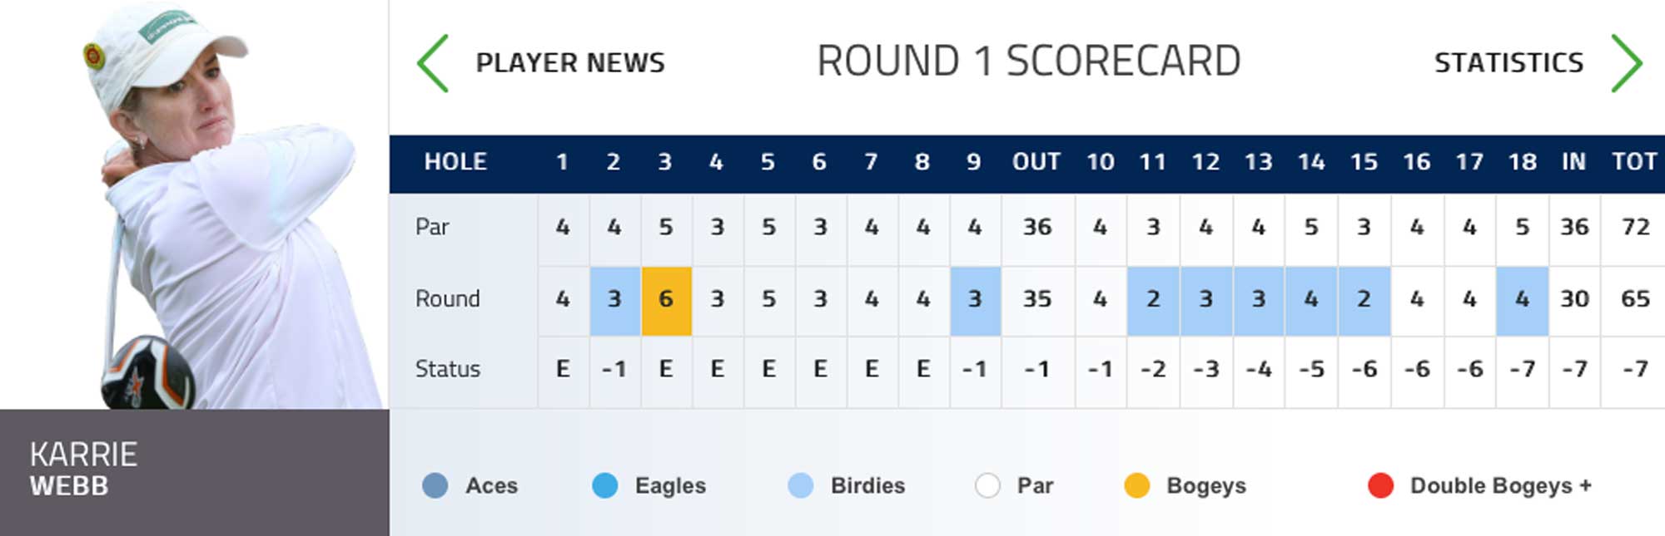Click the Aces legend dot

click(435, 485)
